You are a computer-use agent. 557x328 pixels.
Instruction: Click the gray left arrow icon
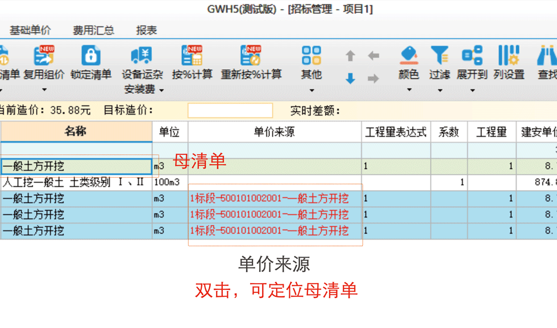373,56
